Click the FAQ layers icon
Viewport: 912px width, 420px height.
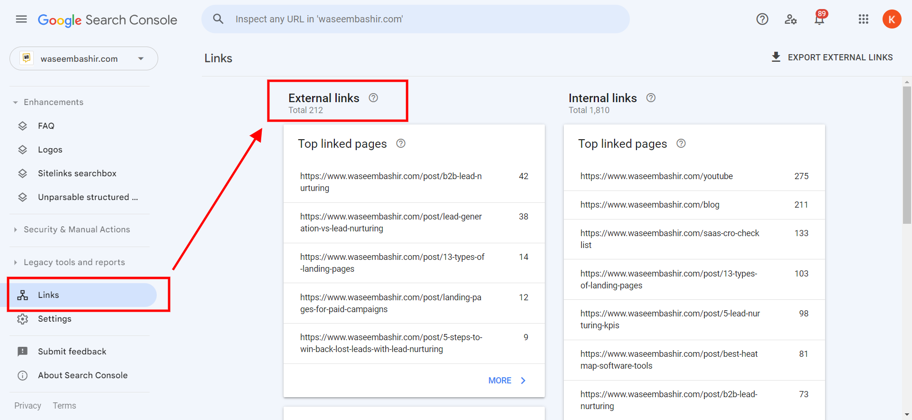click(x=22, y=126)
